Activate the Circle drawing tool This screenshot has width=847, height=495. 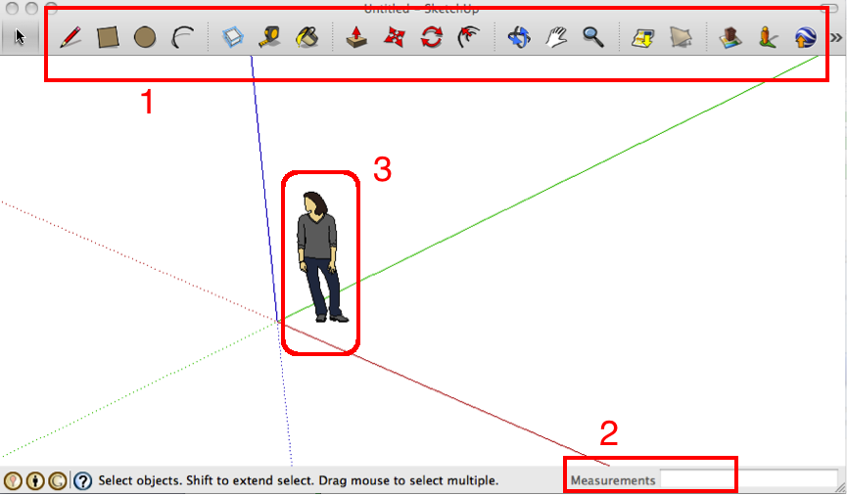click(145, 38)
